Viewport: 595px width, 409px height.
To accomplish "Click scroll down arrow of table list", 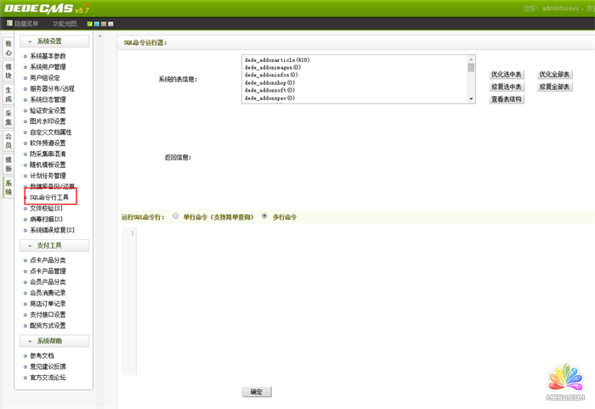I will click(470, 98).
